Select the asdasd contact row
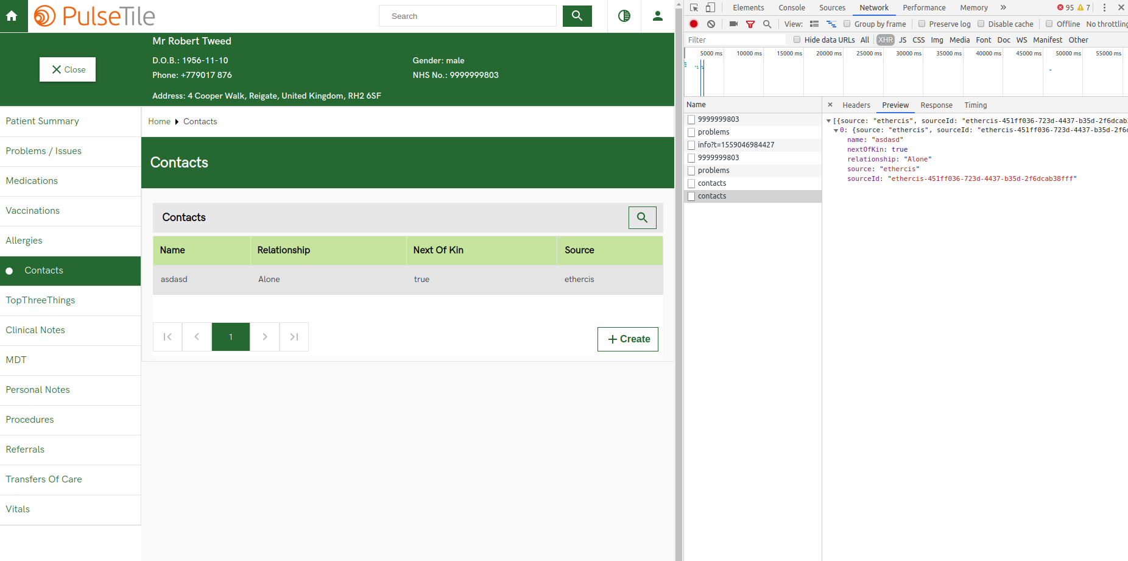The width and height of the screenshot is (1128, 561). 408,280
